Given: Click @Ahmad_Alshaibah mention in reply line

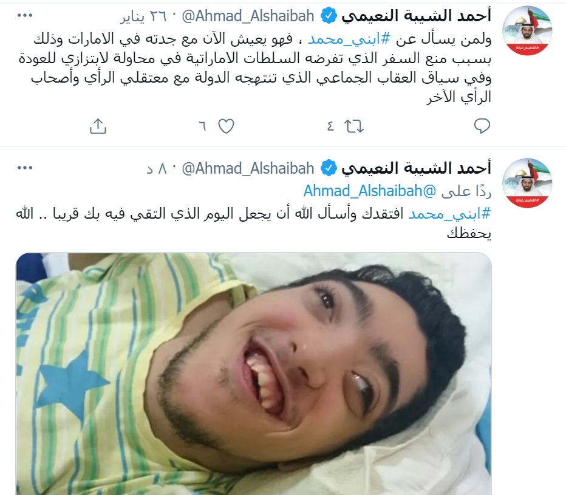Looking at the screenshot, I should (370, 191).
